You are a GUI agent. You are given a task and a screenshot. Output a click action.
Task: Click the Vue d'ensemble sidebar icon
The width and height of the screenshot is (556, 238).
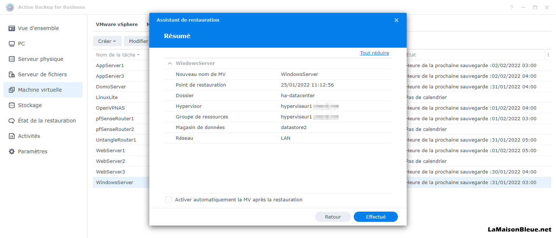[x=12, y=28]
